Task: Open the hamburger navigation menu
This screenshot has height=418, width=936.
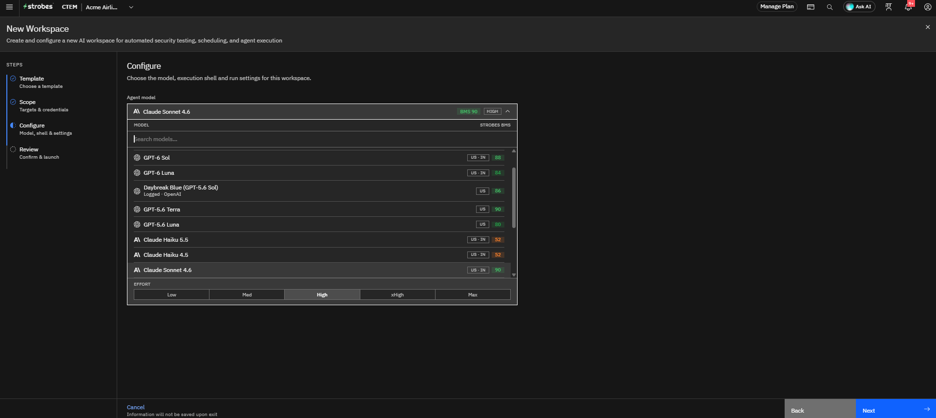Action: 9,7
